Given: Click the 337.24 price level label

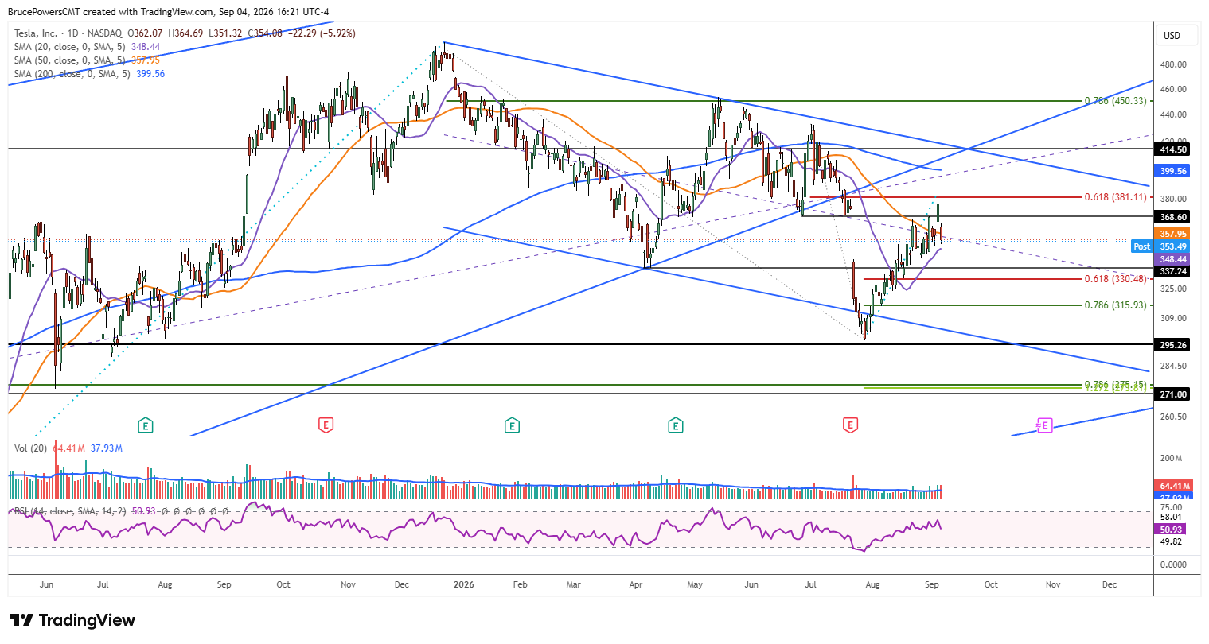Looking at the screenshot, I should tap(1173, 271).
